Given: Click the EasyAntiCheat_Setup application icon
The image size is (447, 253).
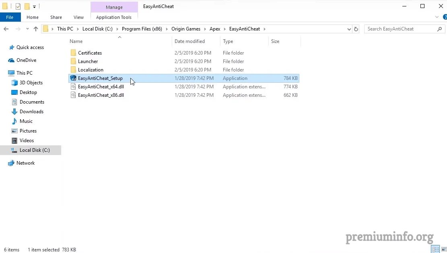Looking at the screenshot, I should 73,78.
